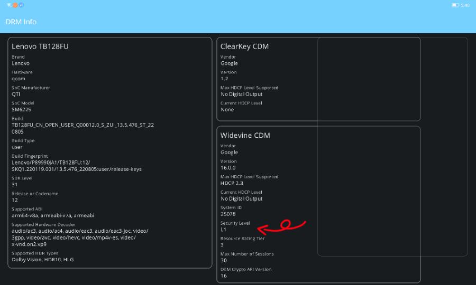The width and height of the screenshot is (476, 285).
Task: Select the SoC Manufacturer label
Action: pyautogui.click(x=31, y=88)
